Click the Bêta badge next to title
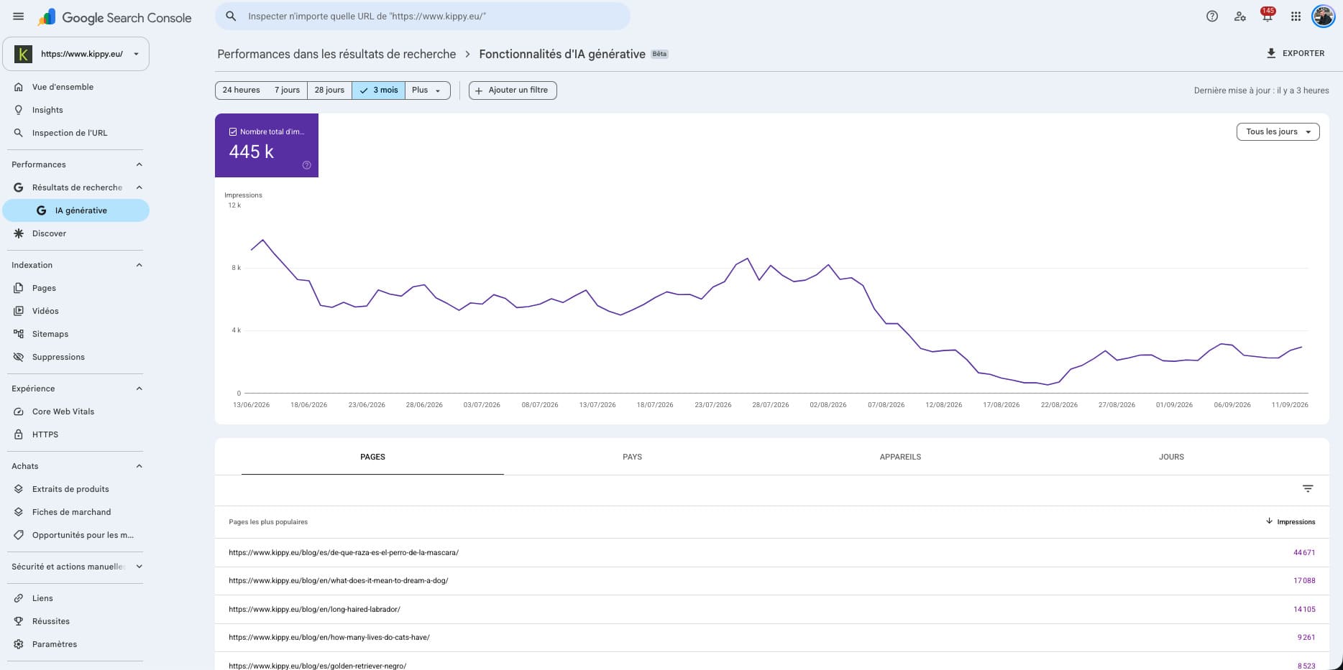 pyautogui.click(x=659, y=54)
